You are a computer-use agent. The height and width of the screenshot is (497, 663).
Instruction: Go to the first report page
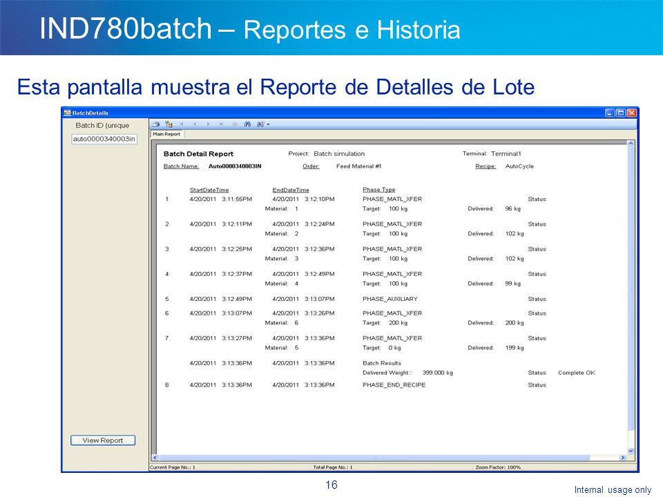click(x=182, y=124)
